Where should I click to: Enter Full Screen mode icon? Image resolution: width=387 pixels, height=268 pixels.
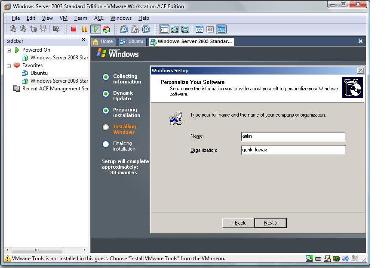pos(185,29)
